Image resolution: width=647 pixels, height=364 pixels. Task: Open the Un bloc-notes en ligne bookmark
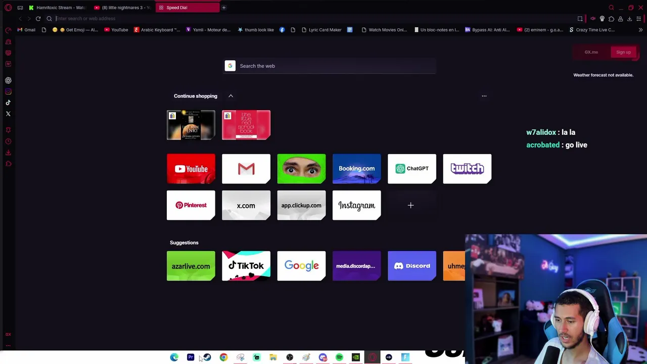tap(436, 30)
